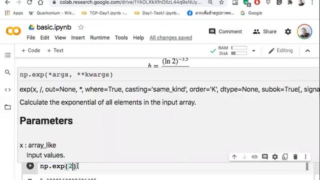This screenshot has height=180, width=320.
Task: Move cell up with arrow
Action: (x=234, y=156)
